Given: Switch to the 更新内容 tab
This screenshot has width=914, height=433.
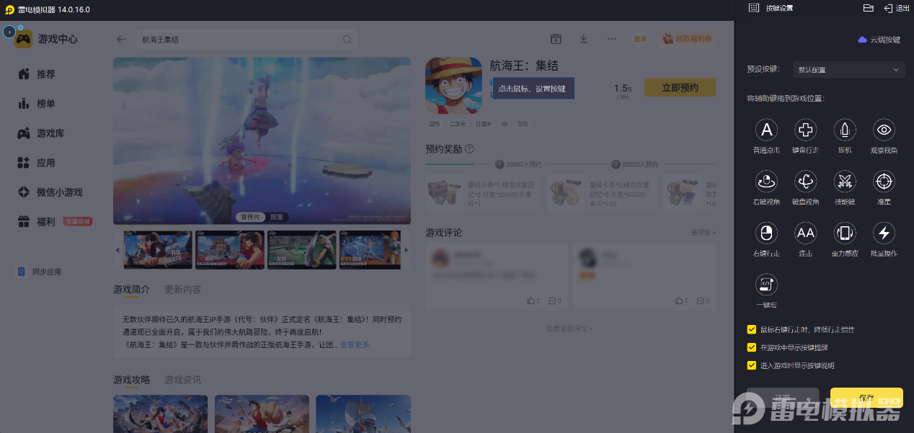Looking at the screenshot, I should 183,289.
